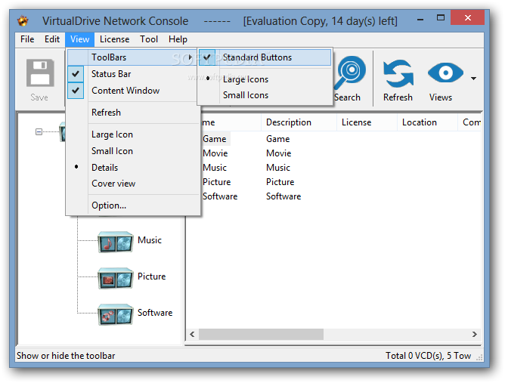Select the Music row in list
Screen dimensions: 505x383
(x=215, y=168)
